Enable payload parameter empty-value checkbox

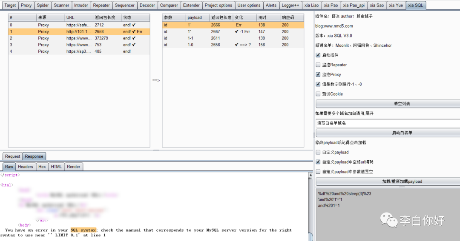tap(318, 172)
